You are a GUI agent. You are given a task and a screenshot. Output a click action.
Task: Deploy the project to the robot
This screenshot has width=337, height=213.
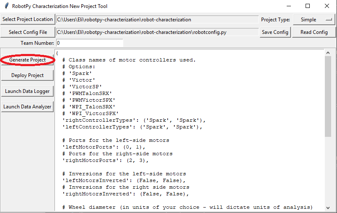click(28, 75)
